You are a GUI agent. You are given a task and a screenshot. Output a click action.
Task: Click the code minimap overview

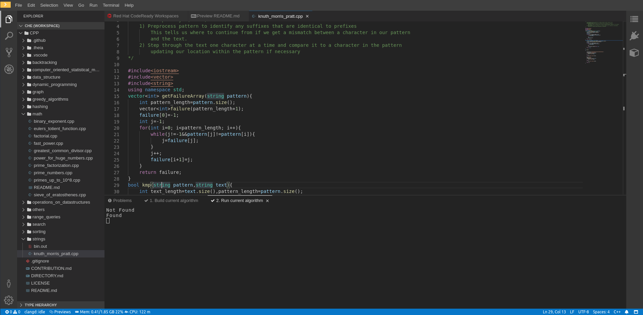pos(603,42)
